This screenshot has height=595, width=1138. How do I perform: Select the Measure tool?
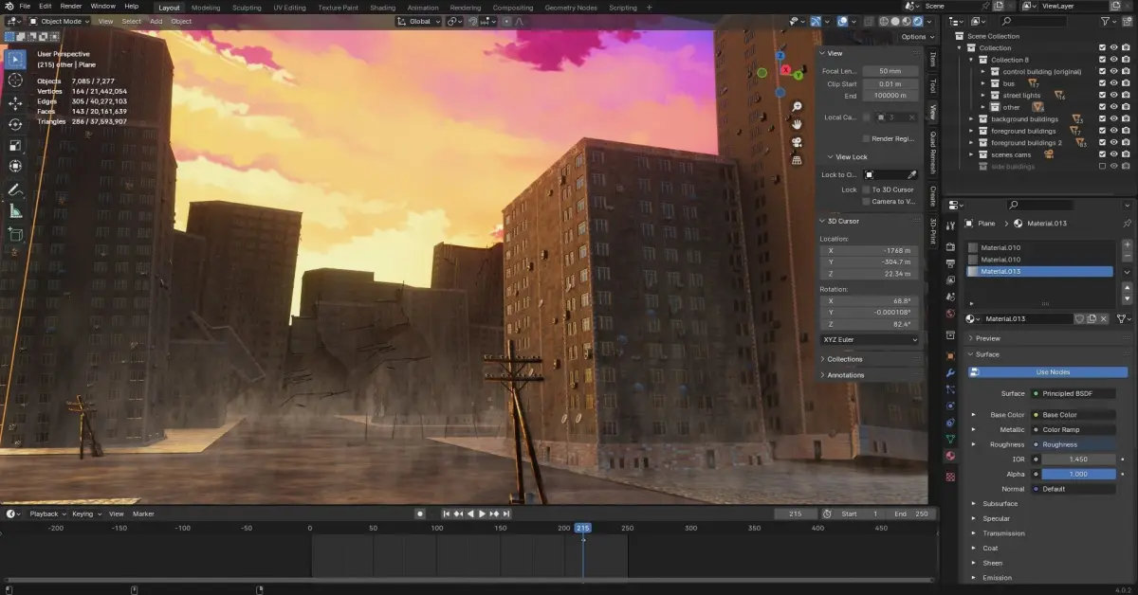click(x=15, y=210)
